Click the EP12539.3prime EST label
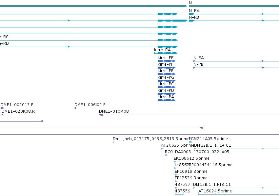This screenshot has height=196, width=279. click(191, 178)
